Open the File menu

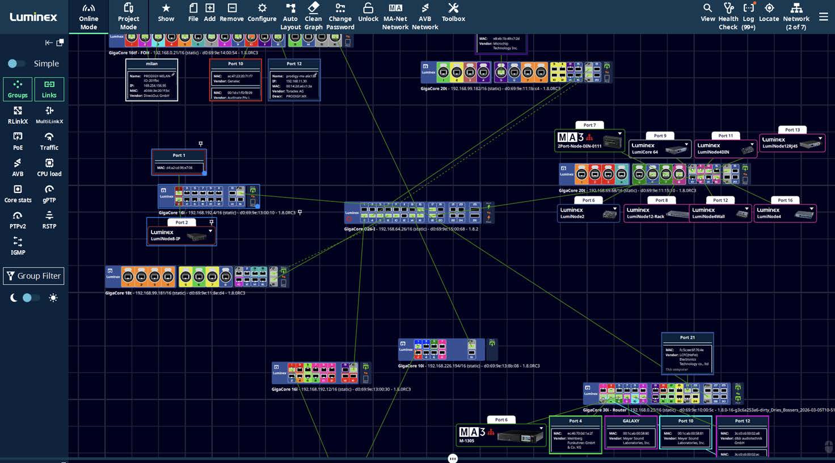coord(193,12)
